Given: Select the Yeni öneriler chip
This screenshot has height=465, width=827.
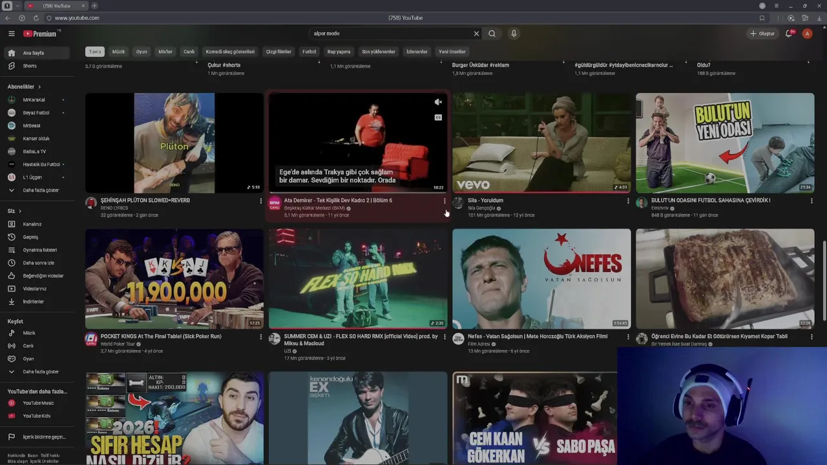Looking at the screenshot, I should pos(452,52).
